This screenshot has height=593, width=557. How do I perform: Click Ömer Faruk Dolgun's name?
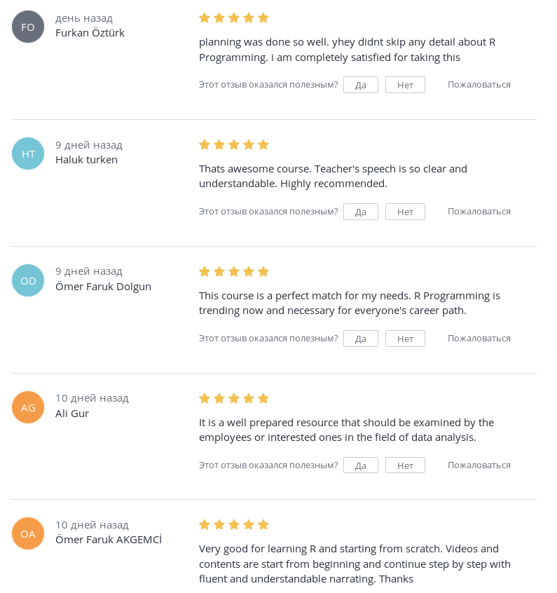(x=103, y=286)
